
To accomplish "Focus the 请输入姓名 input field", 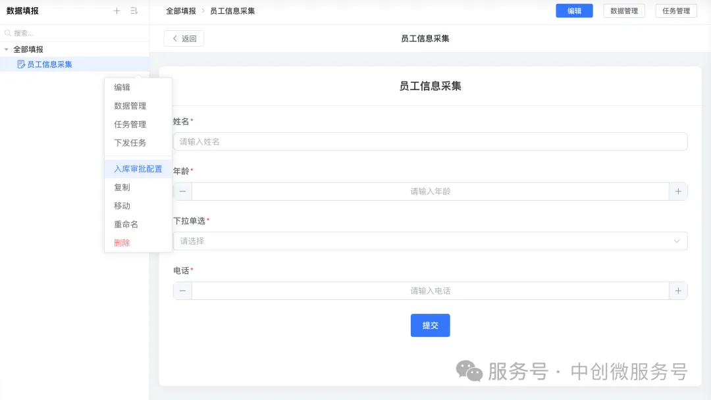I will (430, 142).
